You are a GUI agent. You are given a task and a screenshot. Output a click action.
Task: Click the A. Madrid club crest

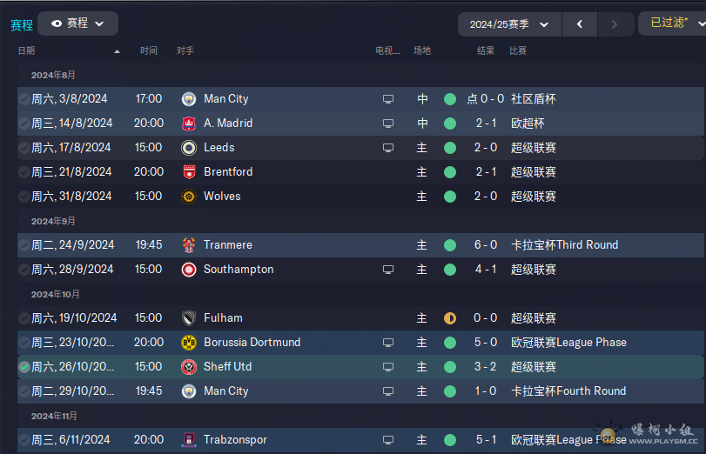pyautogui.click(x=189, y=124)
